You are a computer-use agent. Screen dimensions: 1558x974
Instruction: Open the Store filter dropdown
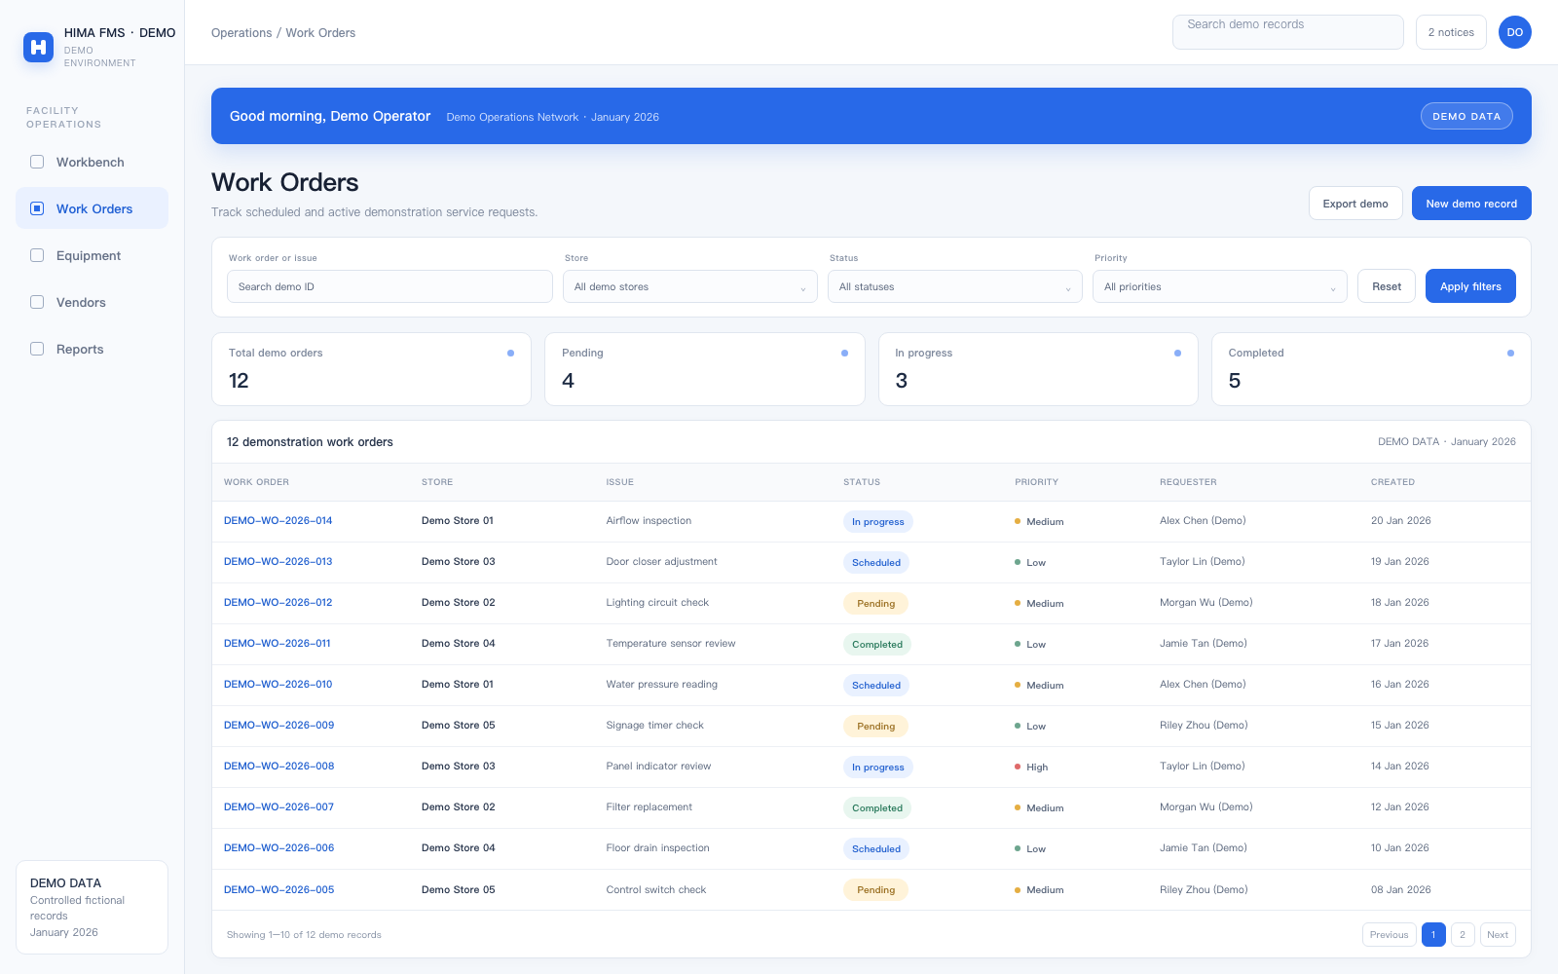point(690,286)
